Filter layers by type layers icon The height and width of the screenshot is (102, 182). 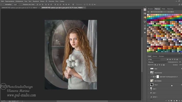(172, 59)
